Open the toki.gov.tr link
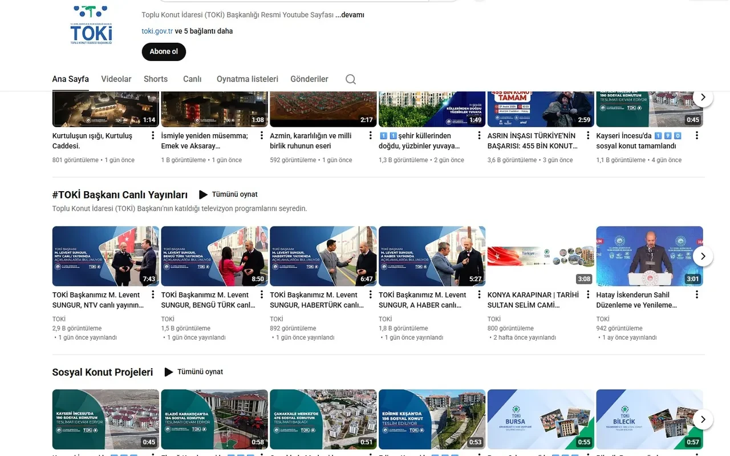Viewport: 730px width, 456px height. point(156,31)
